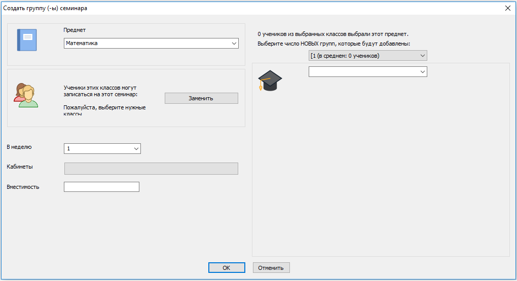This screenshot has width=517, height=281.
Task: Click the blue book subject icon
Action: click(27, 39)
